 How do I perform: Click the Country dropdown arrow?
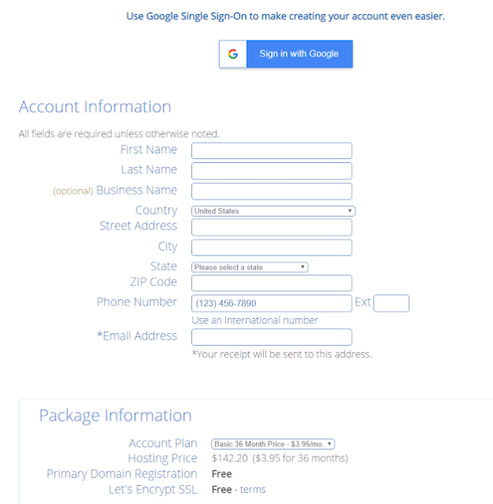[x=350, y=211]
